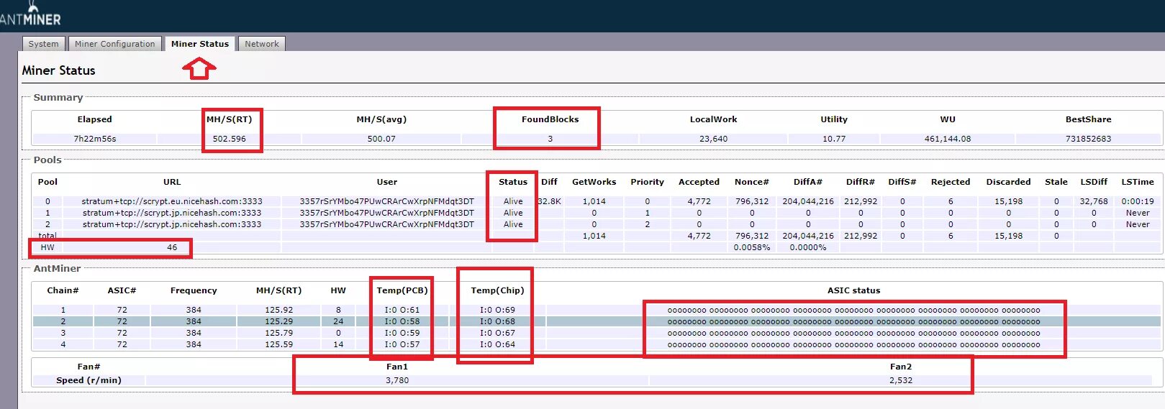1165x409 pixels.
Task: Click the pool 0 DiffA# value 204,044,216
Action: (x=808, y=201)
